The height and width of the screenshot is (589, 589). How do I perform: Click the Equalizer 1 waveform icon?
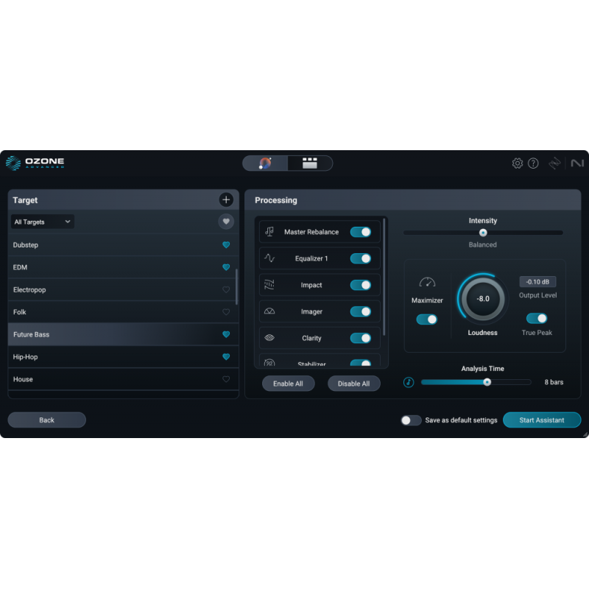[x=270, y=258]
